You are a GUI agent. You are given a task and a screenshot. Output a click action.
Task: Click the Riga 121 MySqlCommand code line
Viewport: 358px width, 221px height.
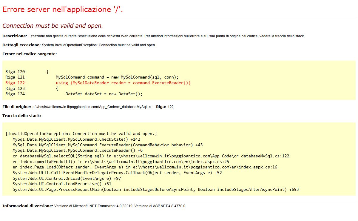tap(117, 77)
